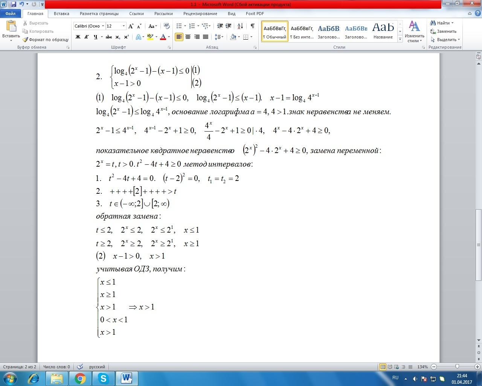This screenshot has width=482, height=386.
Task: Switch to Print Layout view
Action: coord(383,367)
